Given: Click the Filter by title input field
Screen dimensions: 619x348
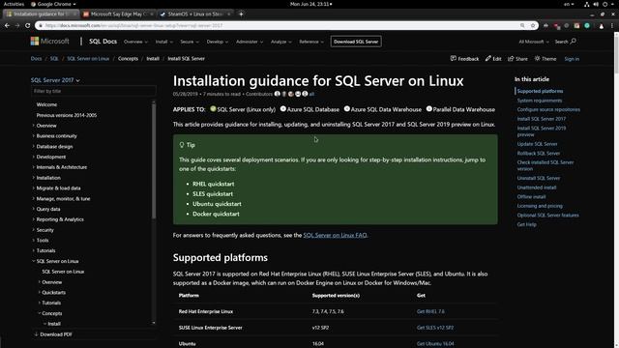Looking at the screenshot, I should (93, 91).
